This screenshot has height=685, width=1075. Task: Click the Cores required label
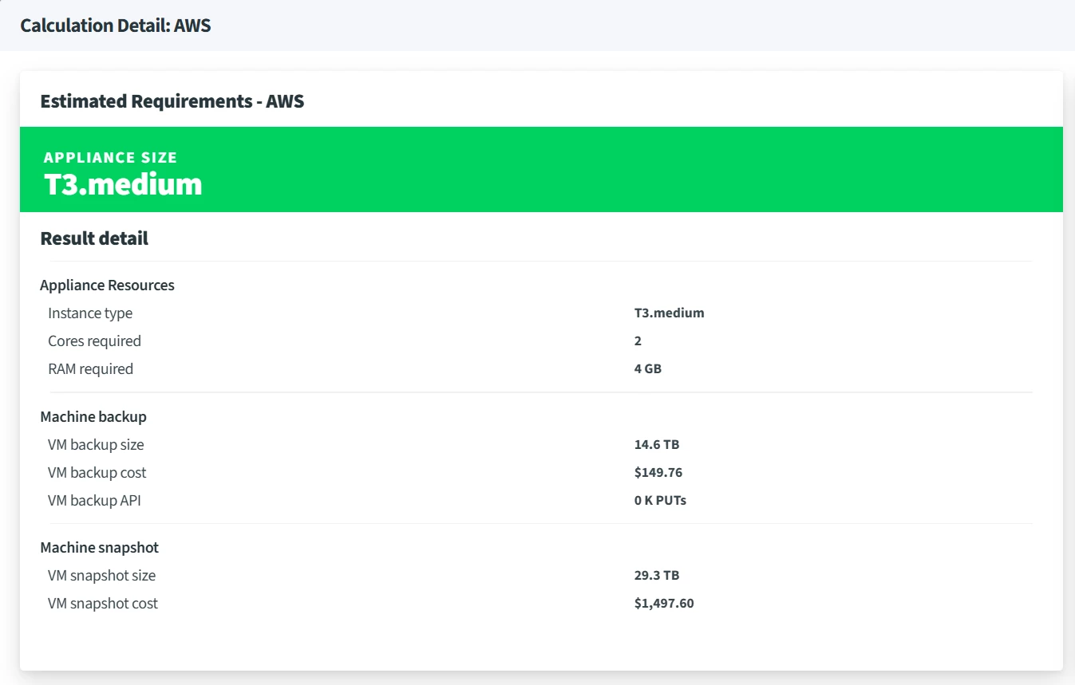(x=94, y=341)
